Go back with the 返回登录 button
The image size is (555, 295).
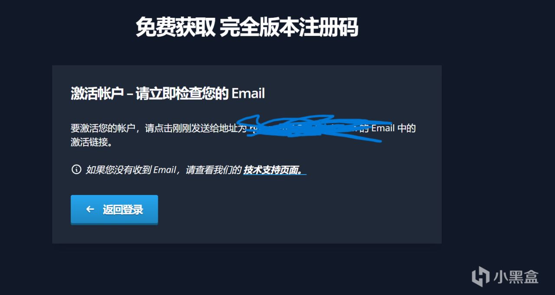pyautogui.click(x=114, y=210)
